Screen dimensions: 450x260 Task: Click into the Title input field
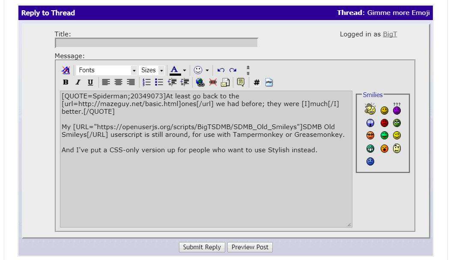click(156, 43)
